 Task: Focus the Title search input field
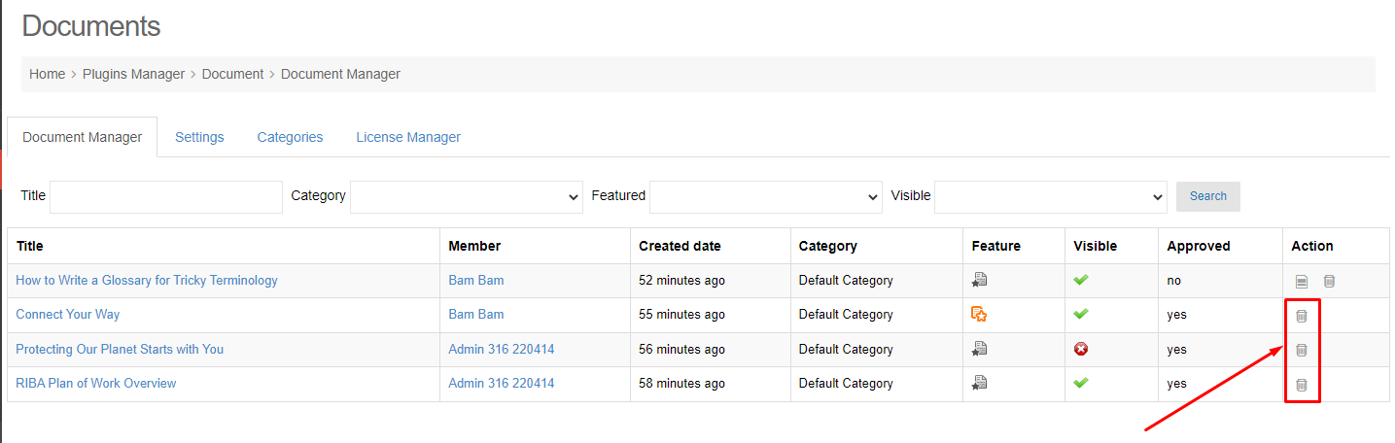166,196
